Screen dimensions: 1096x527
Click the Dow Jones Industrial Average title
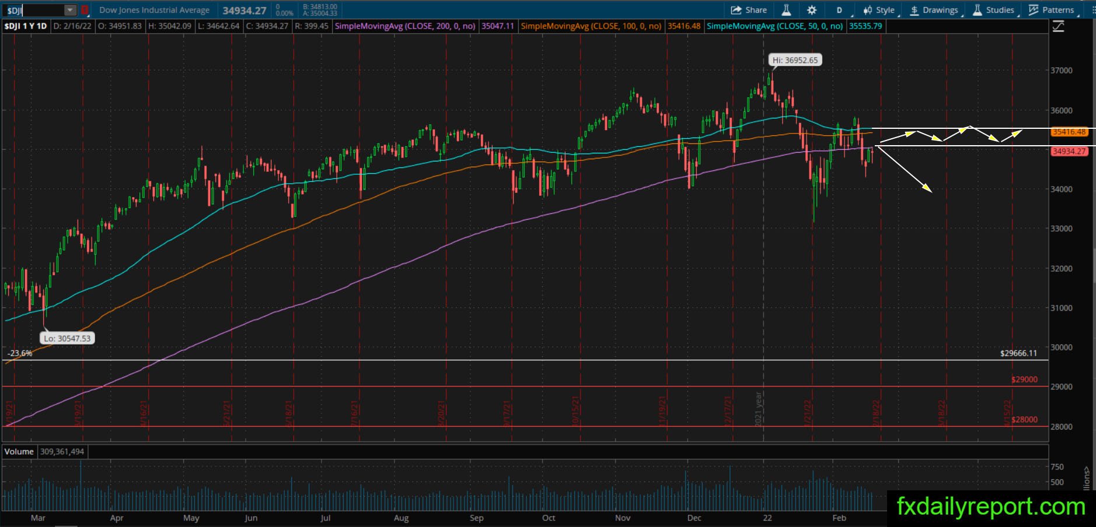click(154, 10)
